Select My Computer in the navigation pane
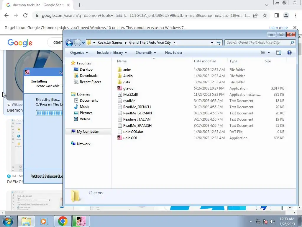Viewport: 302px width, 227px height. point(88,132)
